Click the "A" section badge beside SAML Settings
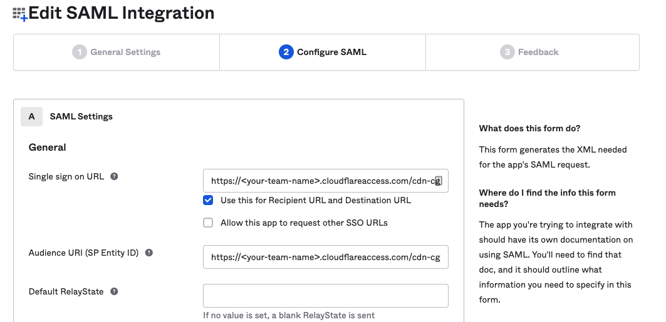This screenshot has height=322, width=666. pos(31,116)
